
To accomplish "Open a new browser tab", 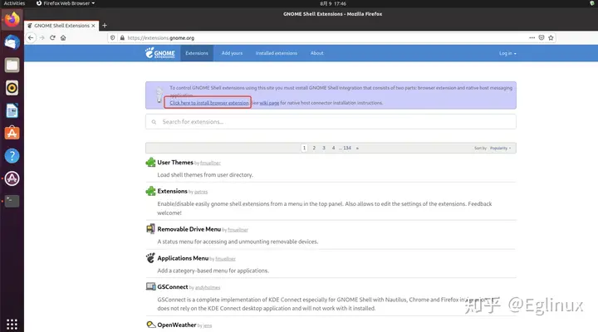I will click(105, 26).
